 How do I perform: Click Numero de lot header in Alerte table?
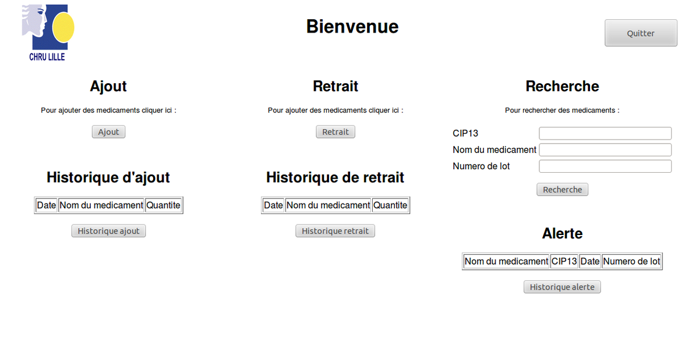click(631, 262)
